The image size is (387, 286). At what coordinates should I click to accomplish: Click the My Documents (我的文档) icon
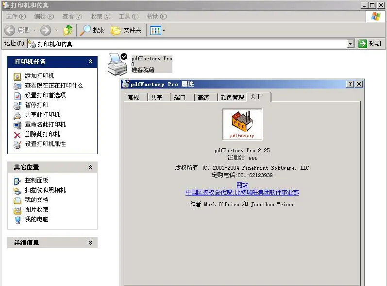[x=17, y=200]
